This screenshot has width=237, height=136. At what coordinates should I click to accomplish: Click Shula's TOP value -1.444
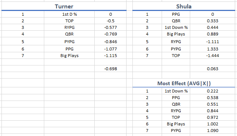click(x=212, y=56)
